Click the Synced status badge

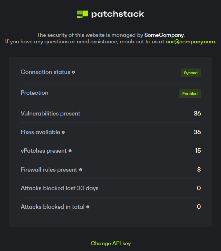point(191,73)
